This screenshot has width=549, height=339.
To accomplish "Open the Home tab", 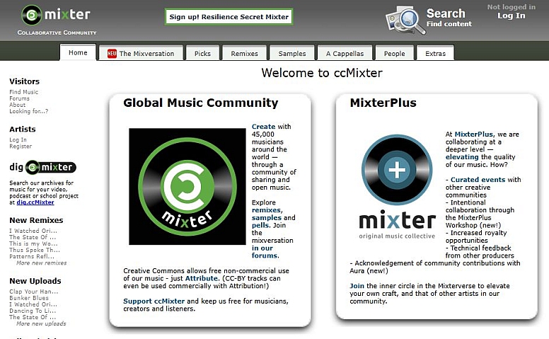I will (78, 52).
